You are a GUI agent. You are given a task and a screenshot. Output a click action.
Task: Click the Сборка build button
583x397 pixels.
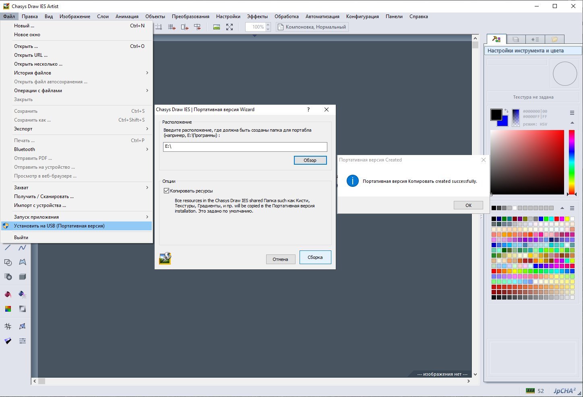click(315, 257)
